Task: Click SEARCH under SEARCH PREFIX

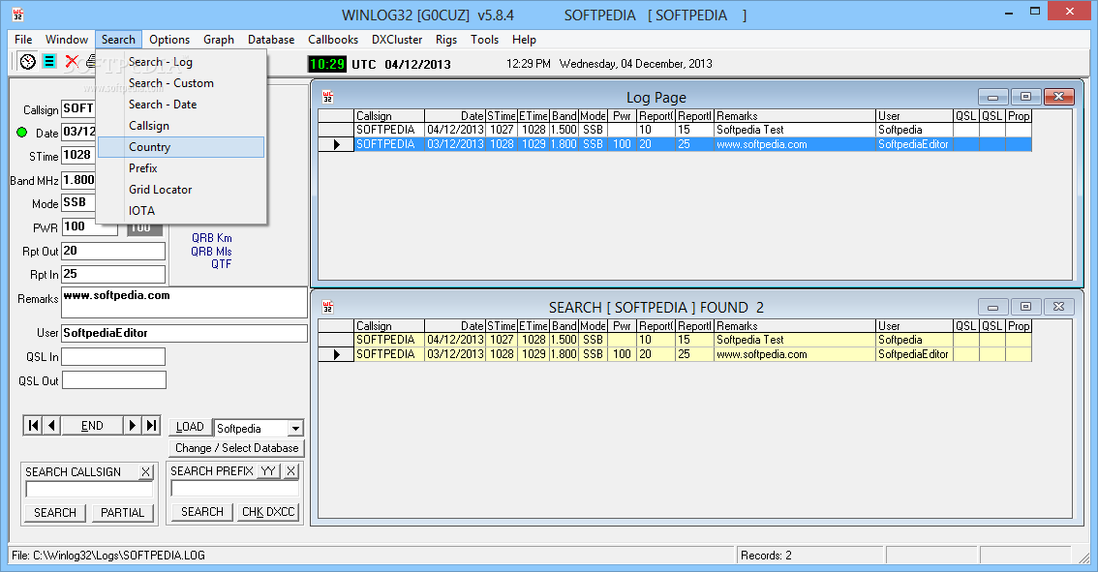Action: [202, 512]
